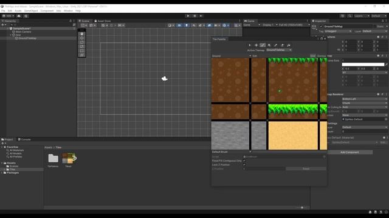Open the Component menu

47,11
